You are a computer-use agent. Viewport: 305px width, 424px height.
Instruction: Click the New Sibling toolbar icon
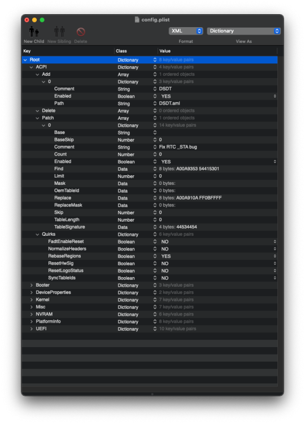click(59, 32)
